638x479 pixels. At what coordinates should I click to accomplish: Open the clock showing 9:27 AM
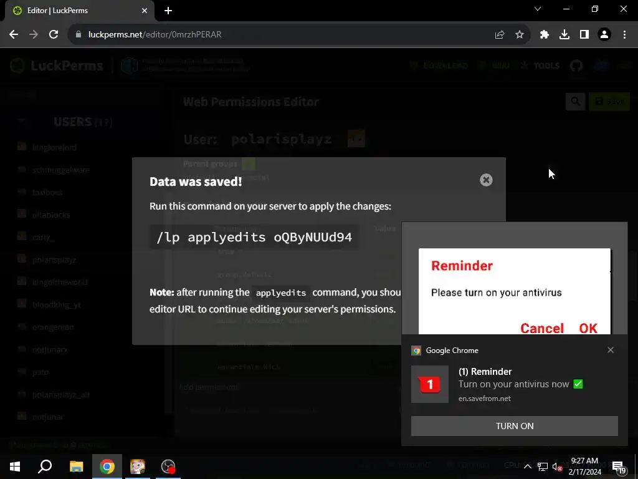coord(584,467)
